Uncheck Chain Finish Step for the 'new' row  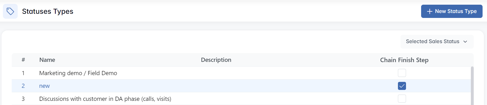pyautogui.click(x=402, y=86)
